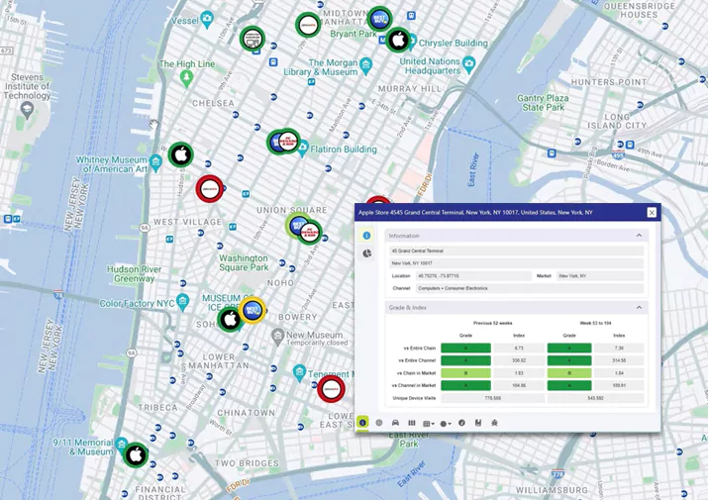Switch to the pie chart tab in popup sidebar
Screen dimensions: 708x500
point(366,253)
